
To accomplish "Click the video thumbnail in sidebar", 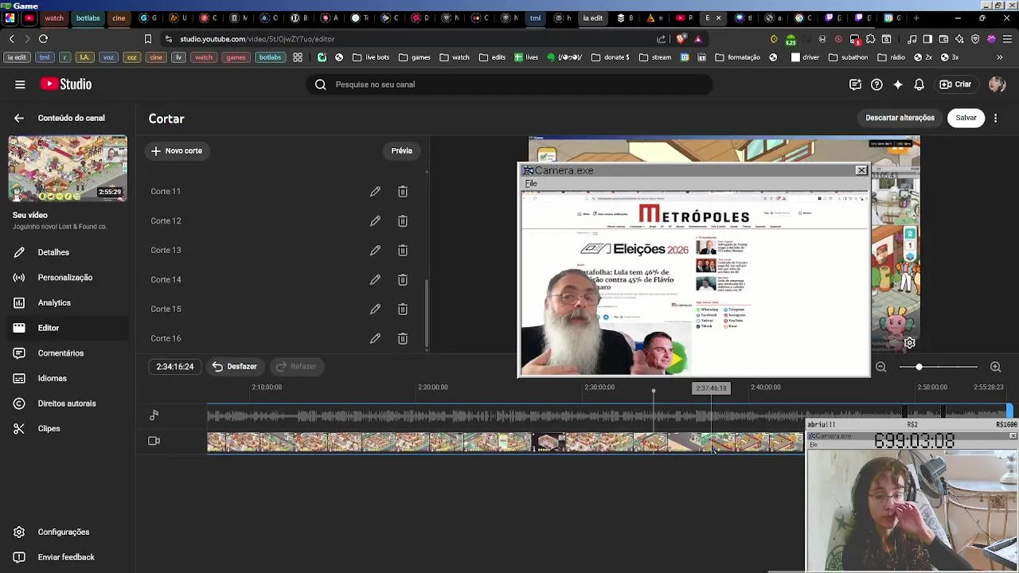I will click(x=68, y=169).
